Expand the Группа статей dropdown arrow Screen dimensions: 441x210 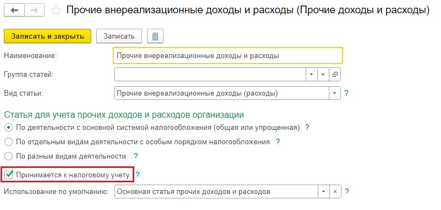311,75
